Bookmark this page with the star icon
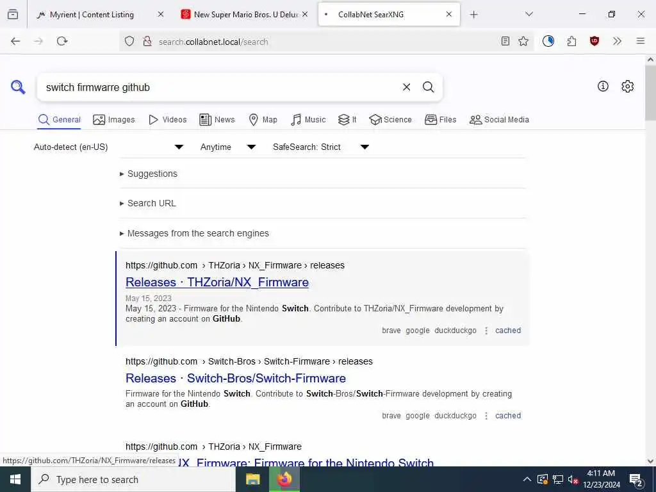The width and height of the screenshot is (656, 492). click(523, 41)
